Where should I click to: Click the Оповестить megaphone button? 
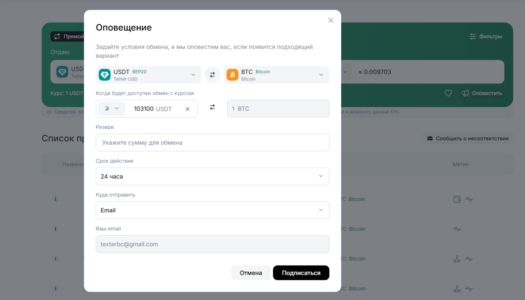point(482,93)
